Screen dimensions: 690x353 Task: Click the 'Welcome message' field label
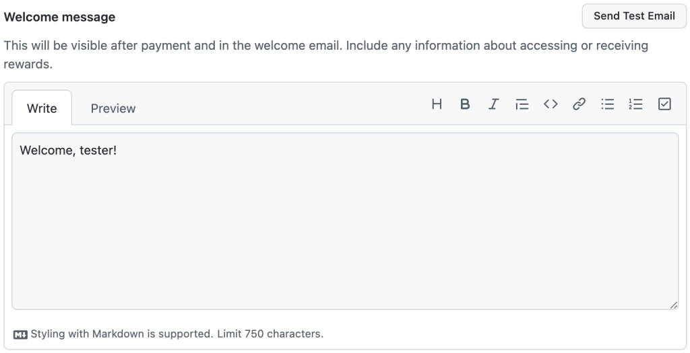(x=59, y=17)
